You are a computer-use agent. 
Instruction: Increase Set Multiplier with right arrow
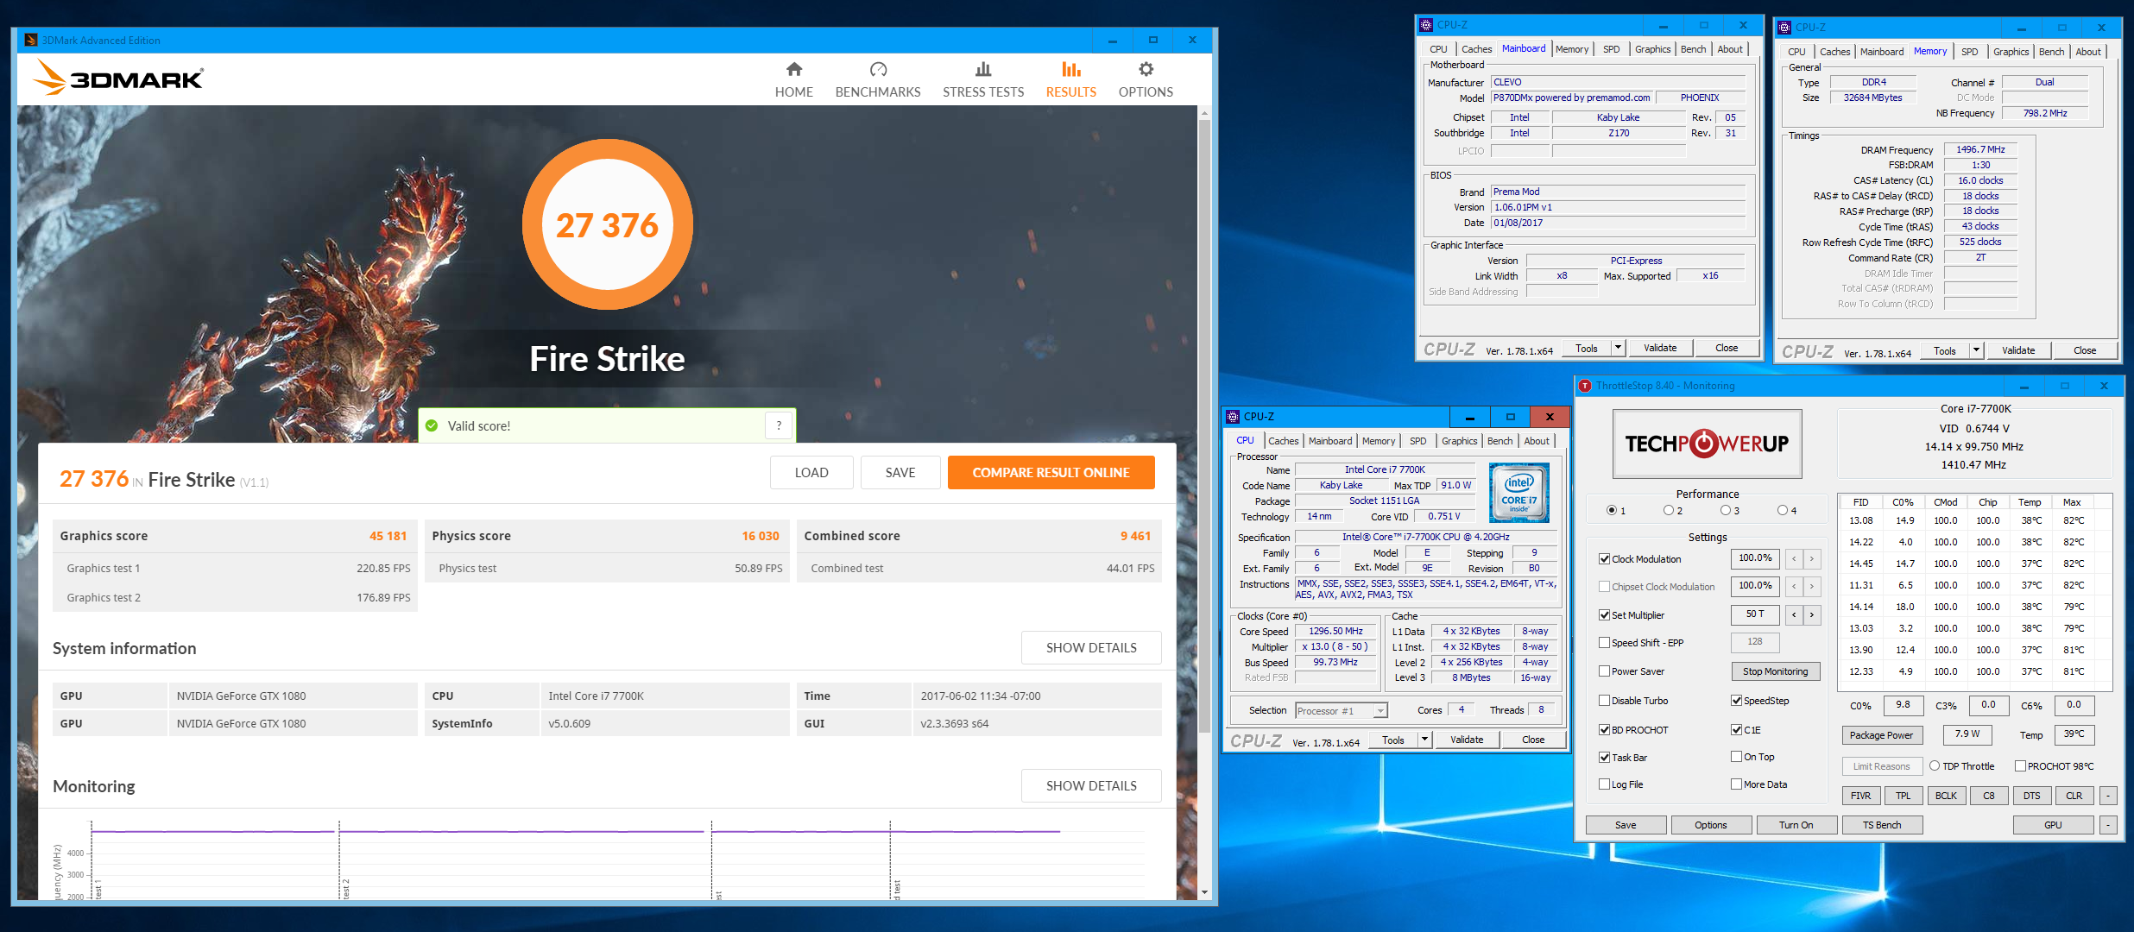[x=1812, y=614]
